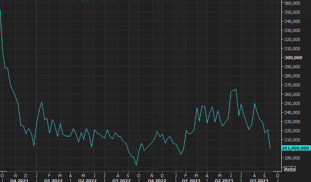Click the line's lowest trough near October 2022
311x182 pixels.
(136, 165)
